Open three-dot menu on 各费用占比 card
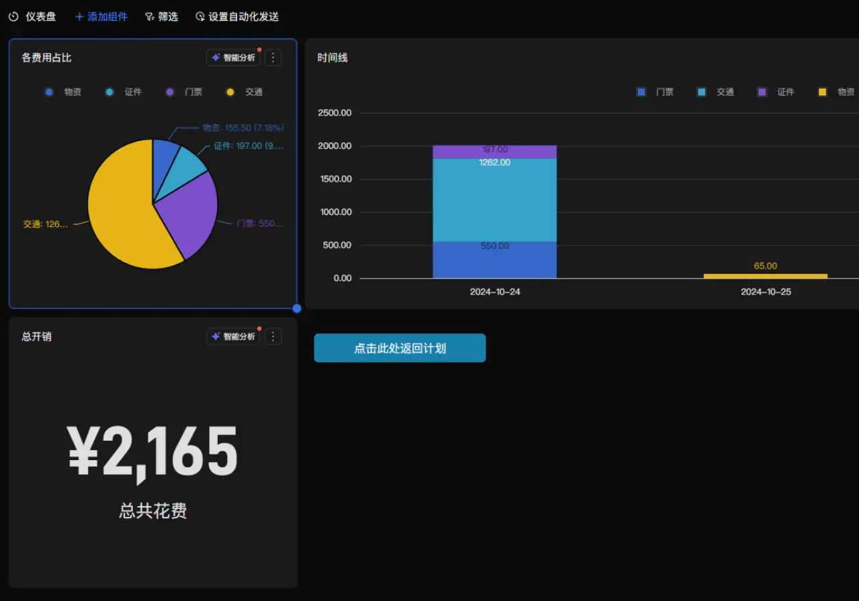 click(273, 57)
